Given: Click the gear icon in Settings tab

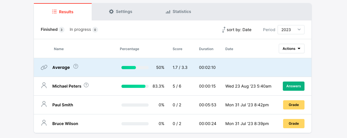Looking at the screenshot, I should point(111,12).
